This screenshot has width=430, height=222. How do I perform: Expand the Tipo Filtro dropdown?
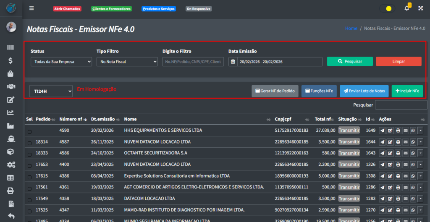point(127,62)
